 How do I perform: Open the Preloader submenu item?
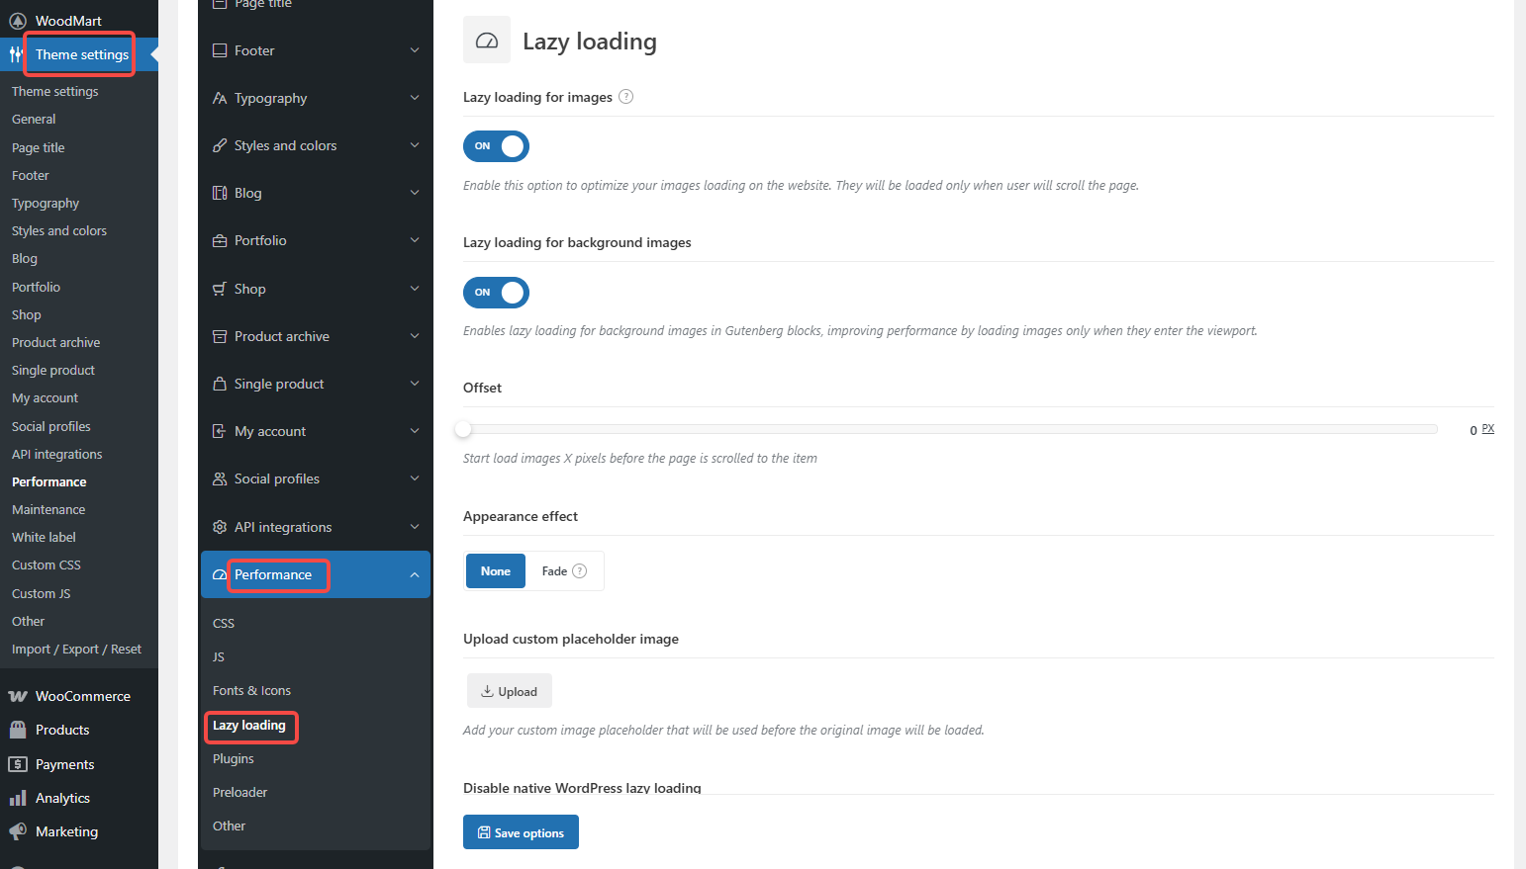point(240,792)
